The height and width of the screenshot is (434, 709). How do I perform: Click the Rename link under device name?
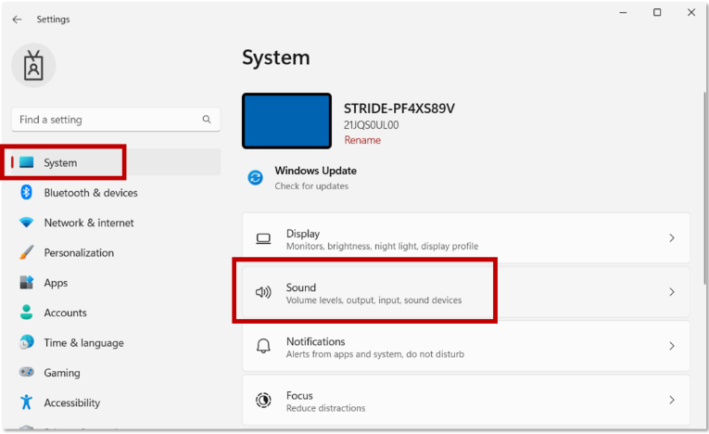pos(362,140)
